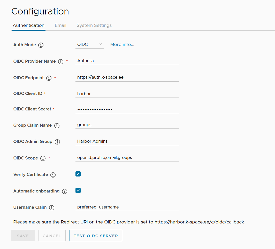The width and height of the screenshot is (275, 249).
Task: Open the Auth Mode info tooltip
Action: coord(41,45)
